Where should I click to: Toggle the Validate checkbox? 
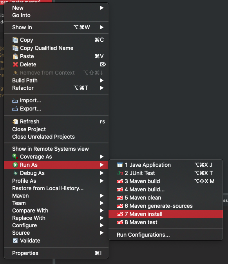click(x=15, y=241)
